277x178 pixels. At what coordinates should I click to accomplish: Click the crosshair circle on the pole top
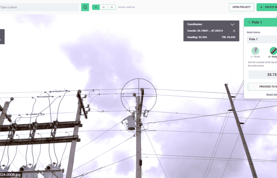[x=138, y=96]
